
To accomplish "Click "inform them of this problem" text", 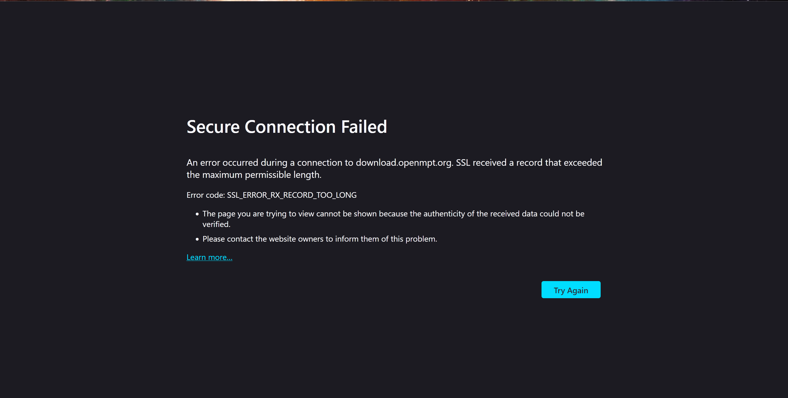I will coord(386,239).
